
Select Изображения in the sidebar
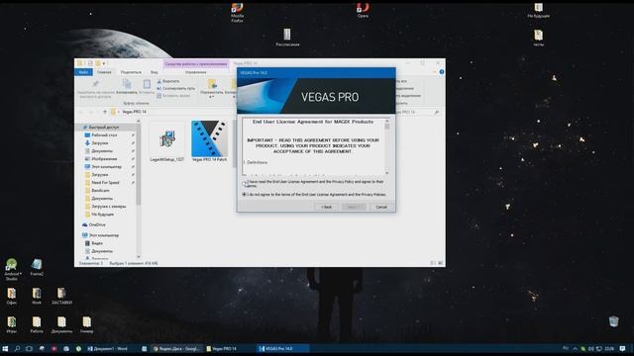[104, 159]
